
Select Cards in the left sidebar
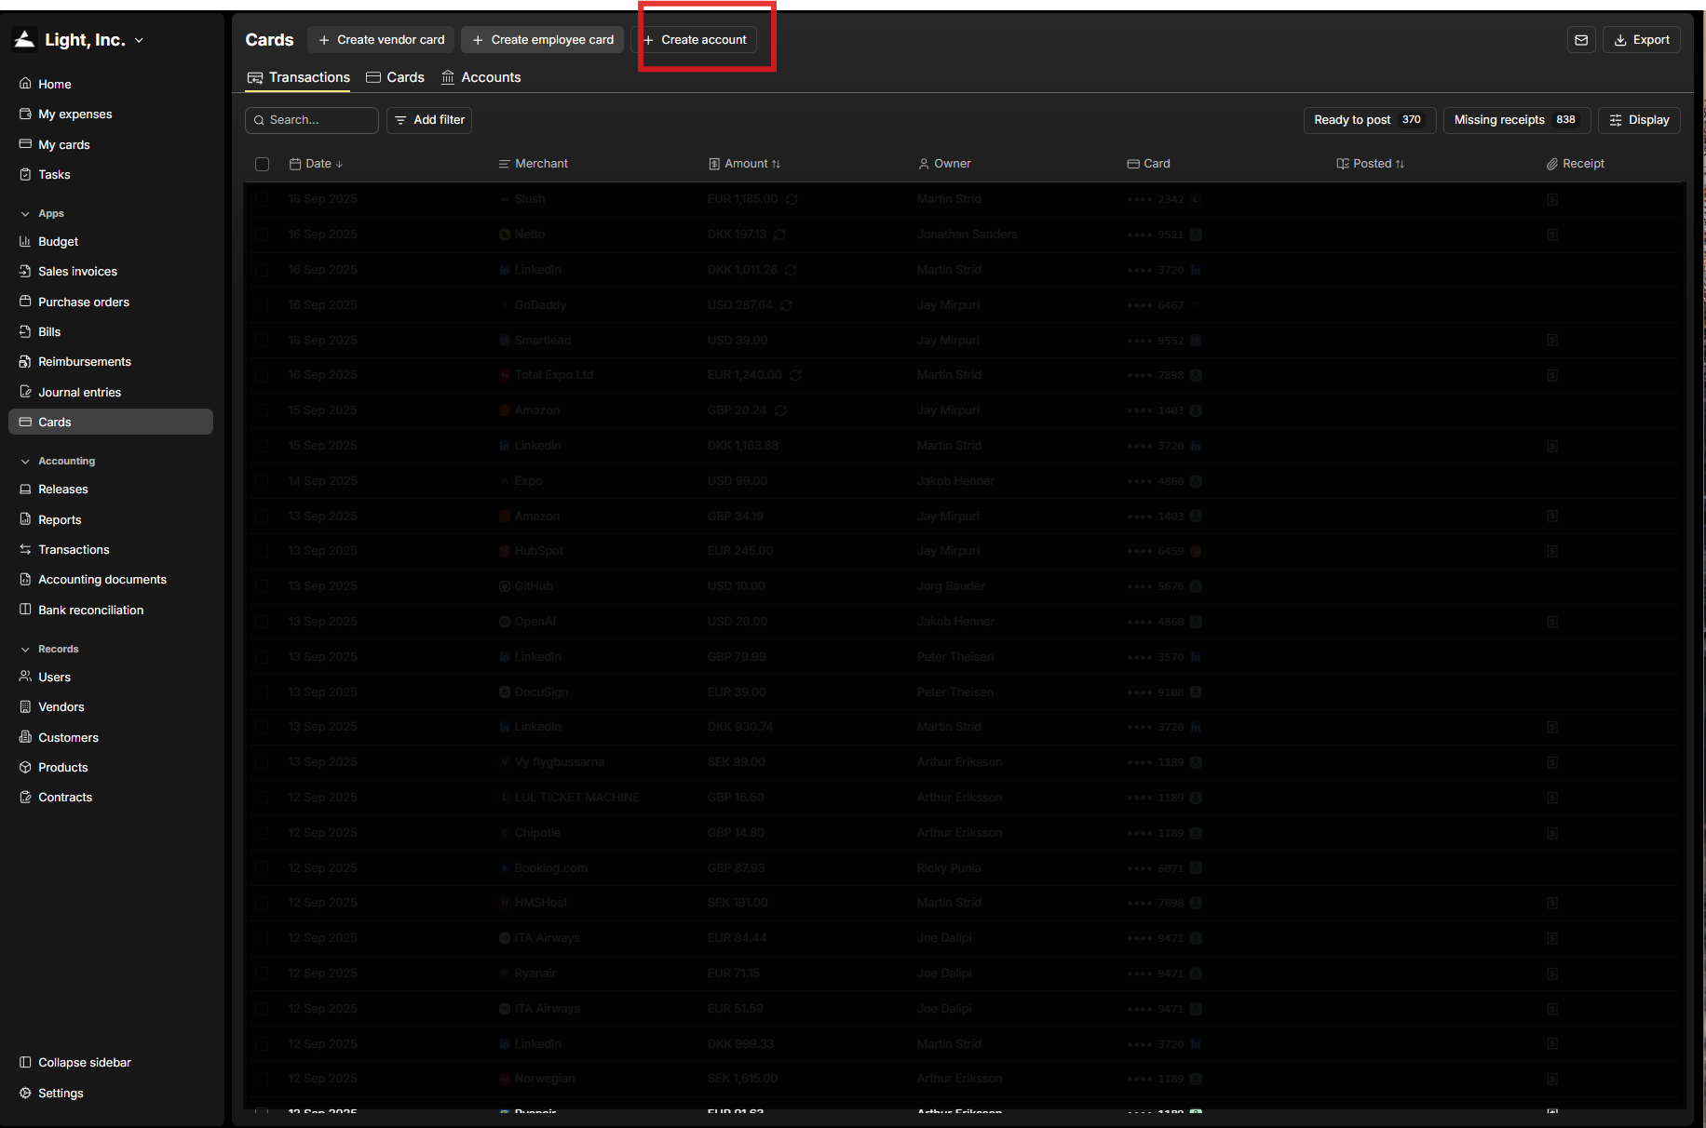pyautogui.click(x=111, y=422)
